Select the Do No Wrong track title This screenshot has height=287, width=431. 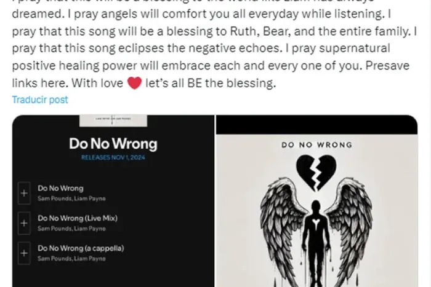pos(60,189)
